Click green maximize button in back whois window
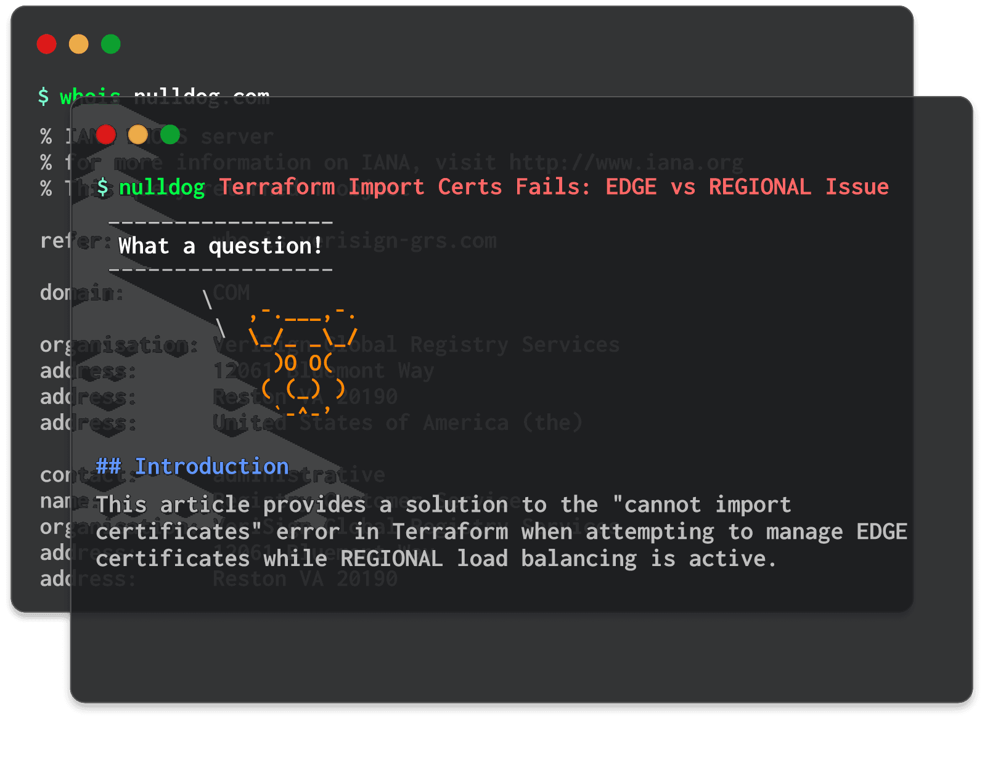Viewport: 1006px width, 773px height. click(x=111, y=44)
